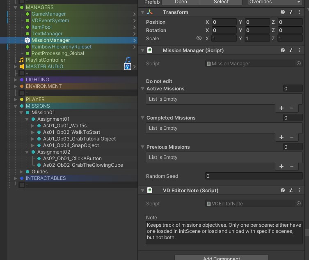Screen dimensions: 309x260
Task: Click the Master Audio icon in hierarchy
Action: [128, 66]
